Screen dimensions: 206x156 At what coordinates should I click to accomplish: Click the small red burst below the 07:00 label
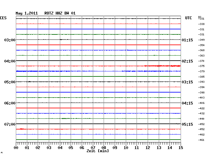click(x=22, y=129)
